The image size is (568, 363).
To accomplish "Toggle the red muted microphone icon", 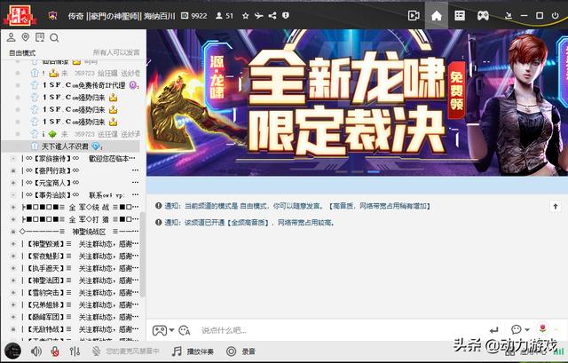I will click(x=55, y=351).
